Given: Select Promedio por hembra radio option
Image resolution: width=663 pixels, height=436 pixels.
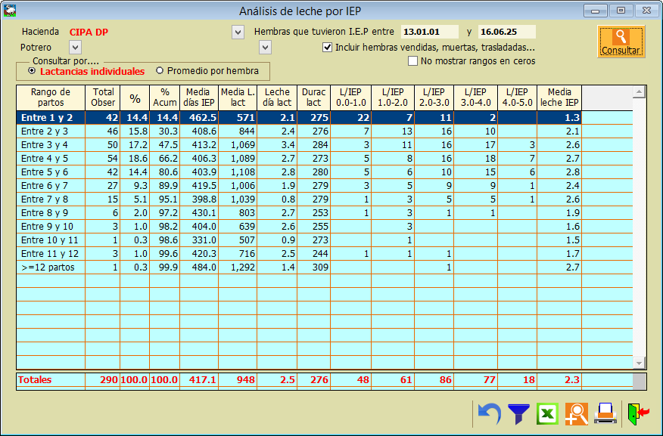Looking at the screenshot, I should (160, 71).
